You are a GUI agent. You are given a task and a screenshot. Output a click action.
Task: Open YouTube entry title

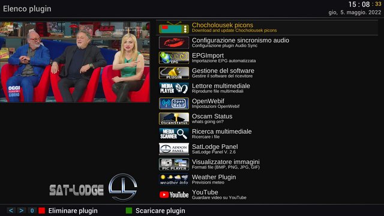coord(205,192)
